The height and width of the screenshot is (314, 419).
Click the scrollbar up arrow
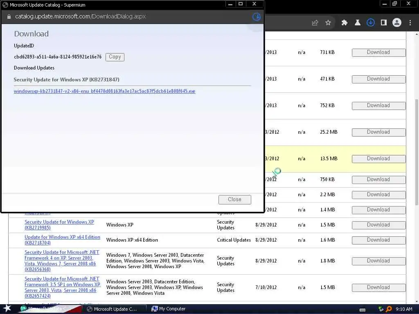pos(416,34)
